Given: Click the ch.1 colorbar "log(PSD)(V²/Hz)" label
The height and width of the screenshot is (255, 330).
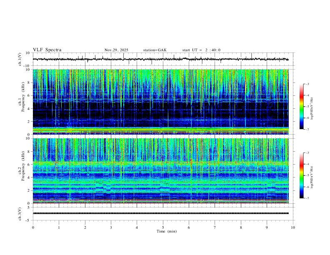Looking at the screenshot, I should [312, 108].
